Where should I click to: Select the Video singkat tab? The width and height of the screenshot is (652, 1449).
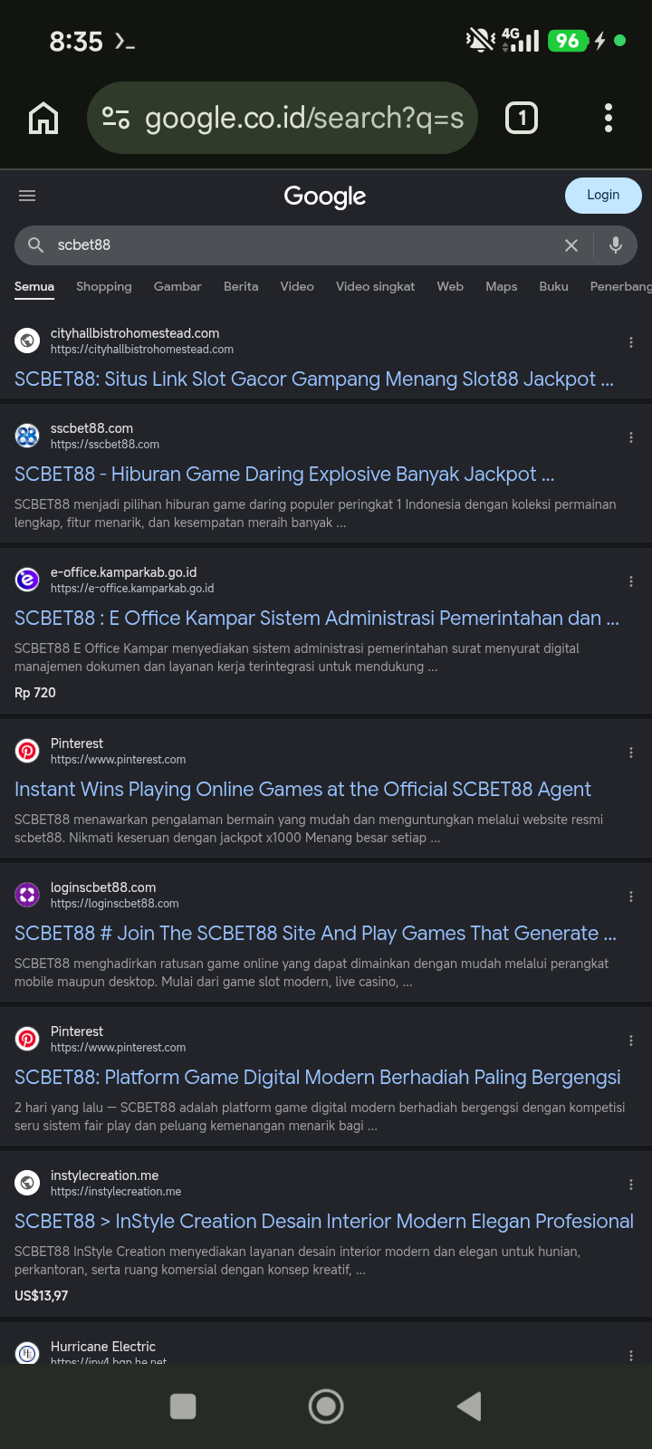point(375,286)
